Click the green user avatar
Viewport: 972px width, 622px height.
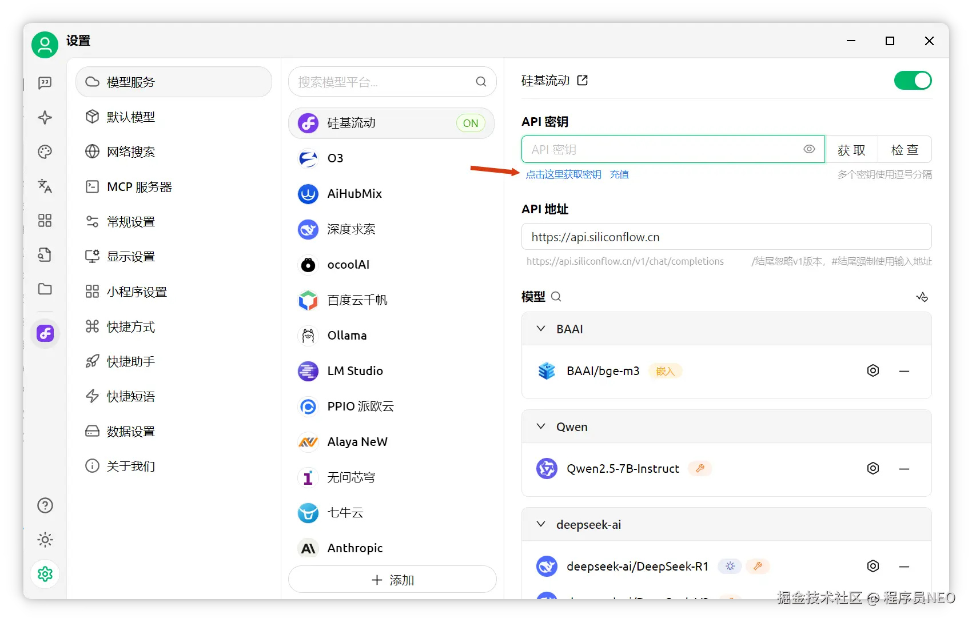tap(45, 45)
